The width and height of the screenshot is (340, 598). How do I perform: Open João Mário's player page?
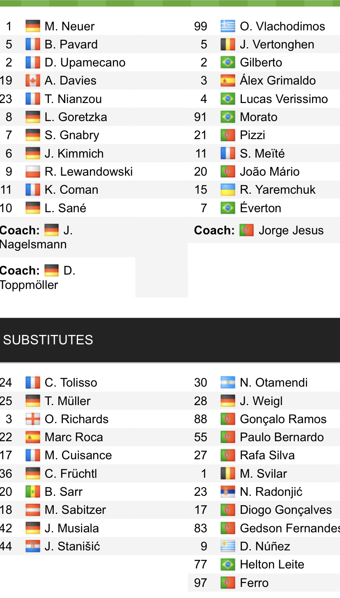[269, 172]
